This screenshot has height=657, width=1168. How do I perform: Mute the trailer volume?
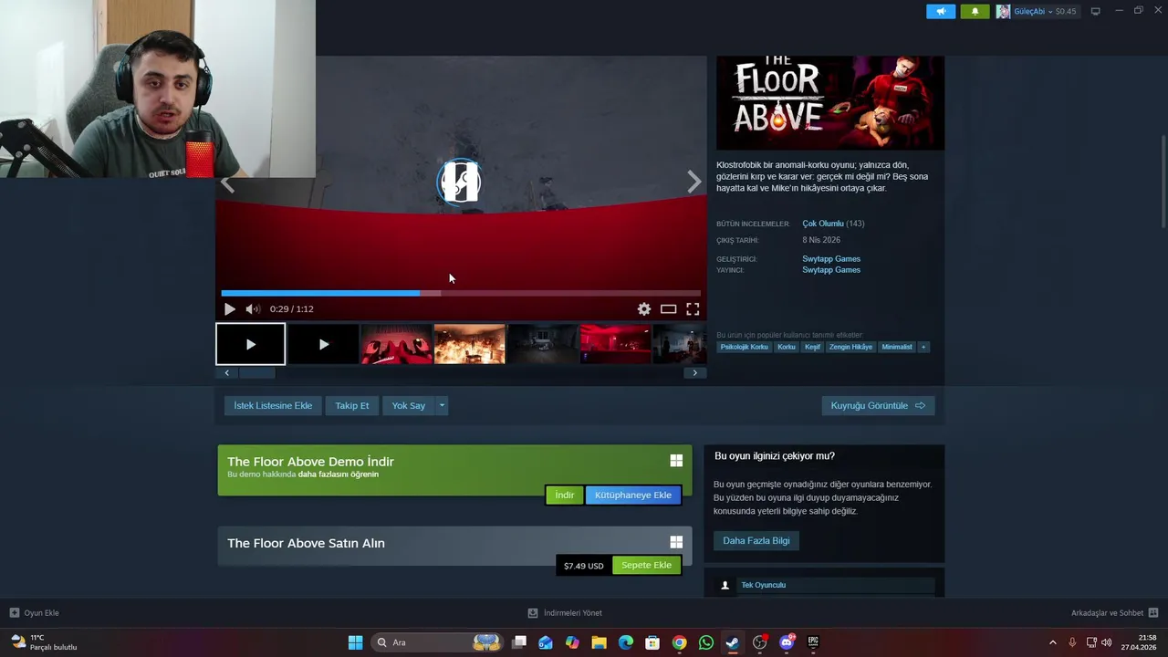point(253,309)
